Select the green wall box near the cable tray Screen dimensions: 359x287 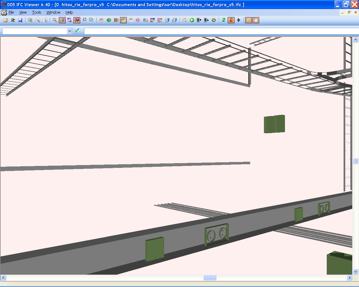[274, 124]
